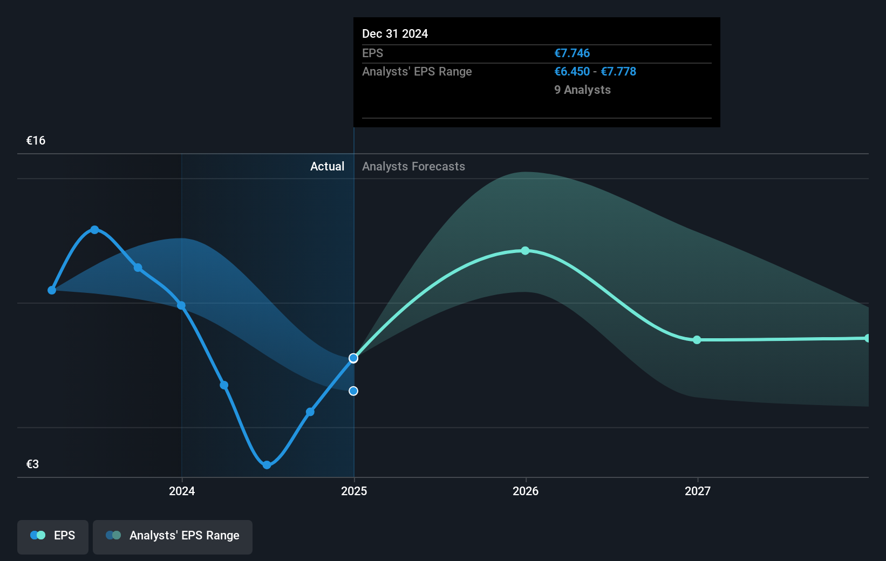This screenshot has width=886, height=561.
Task: Click the Actual section label
Action: point(327,167)
